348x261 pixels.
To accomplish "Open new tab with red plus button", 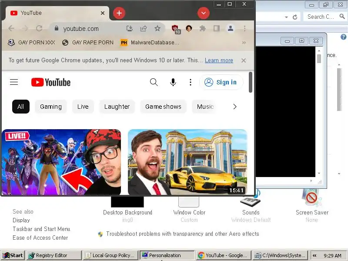I will tap(119, 13).
